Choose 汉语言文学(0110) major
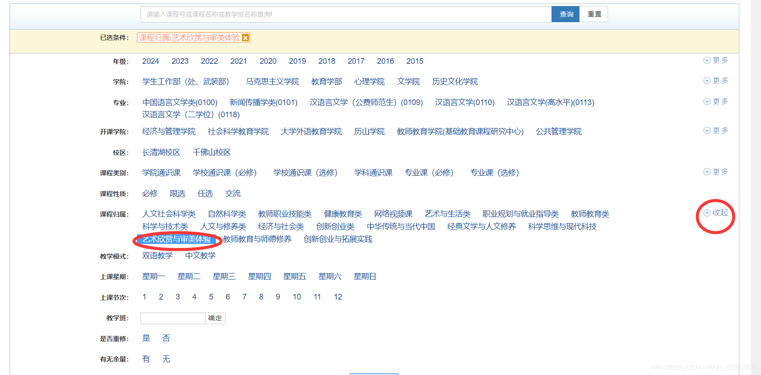761x375 pixels. pos(465,102)
